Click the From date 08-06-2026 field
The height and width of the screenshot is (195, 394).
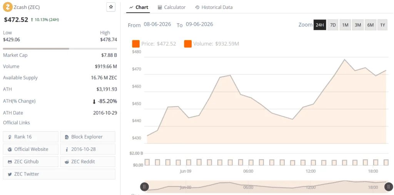157,24
